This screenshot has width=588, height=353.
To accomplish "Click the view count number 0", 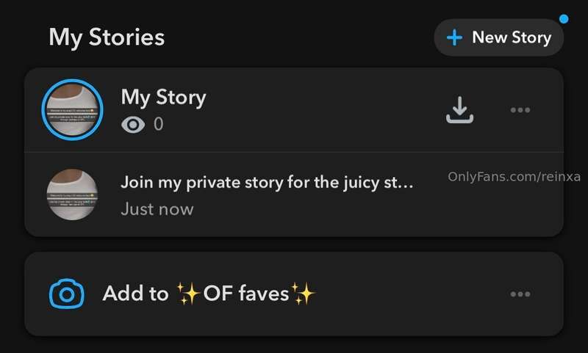I will pyautogui.click(x=158, y=124).
